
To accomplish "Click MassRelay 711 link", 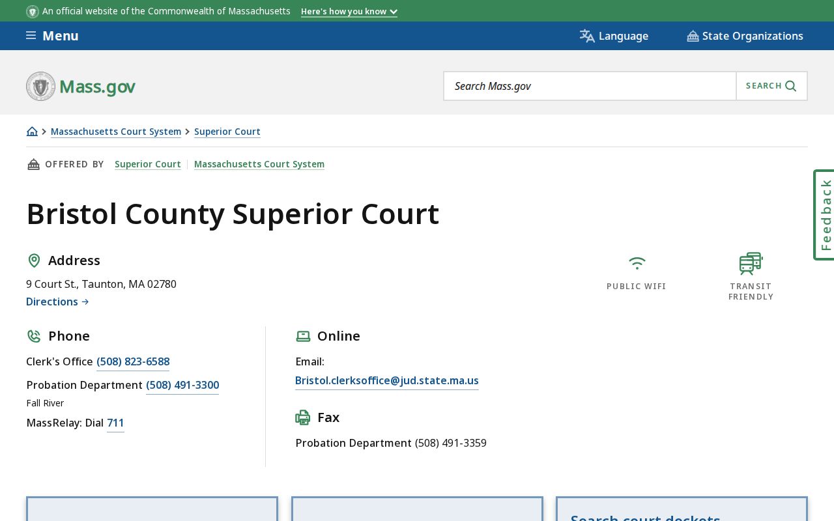I will [x=115, y=423].
